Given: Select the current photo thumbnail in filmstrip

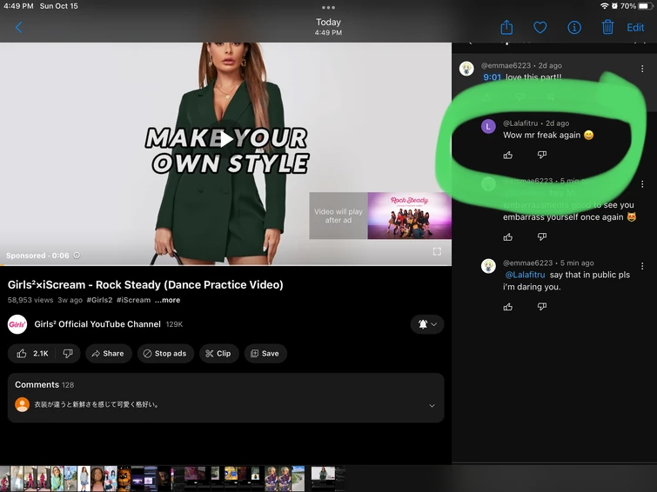Looking at the screenshot, I should pos(323,478).
